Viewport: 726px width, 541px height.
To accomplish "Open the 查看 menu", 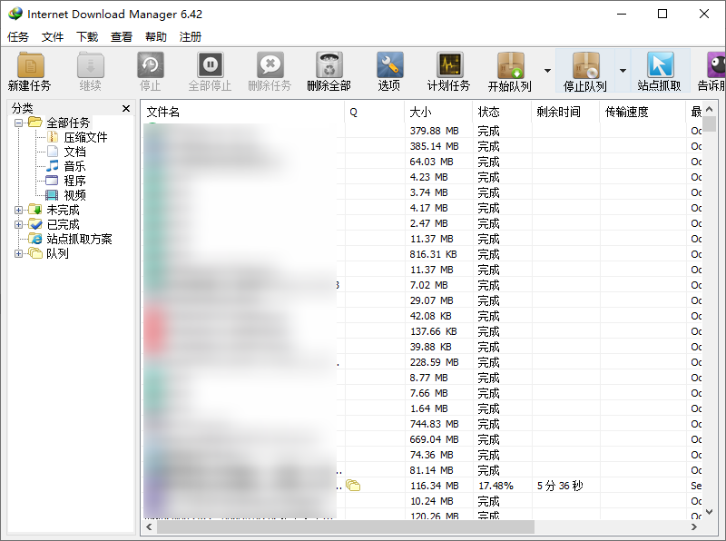I will (122, 36).
